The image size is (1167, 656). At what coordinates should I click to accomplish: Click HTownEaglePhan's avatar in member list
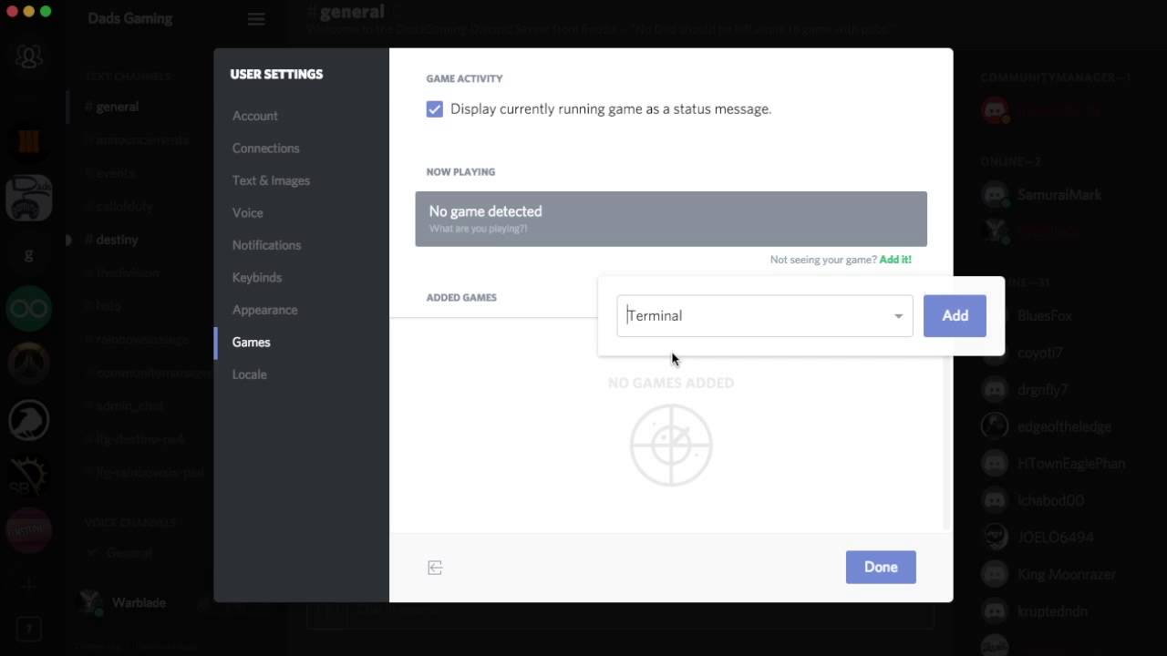[995, 464]
